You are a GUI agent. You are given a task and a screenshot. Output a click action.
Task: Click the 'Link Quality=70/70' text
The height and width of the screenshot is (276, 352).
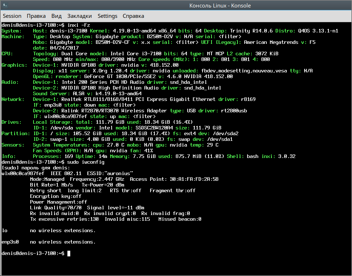click(56, 208)
